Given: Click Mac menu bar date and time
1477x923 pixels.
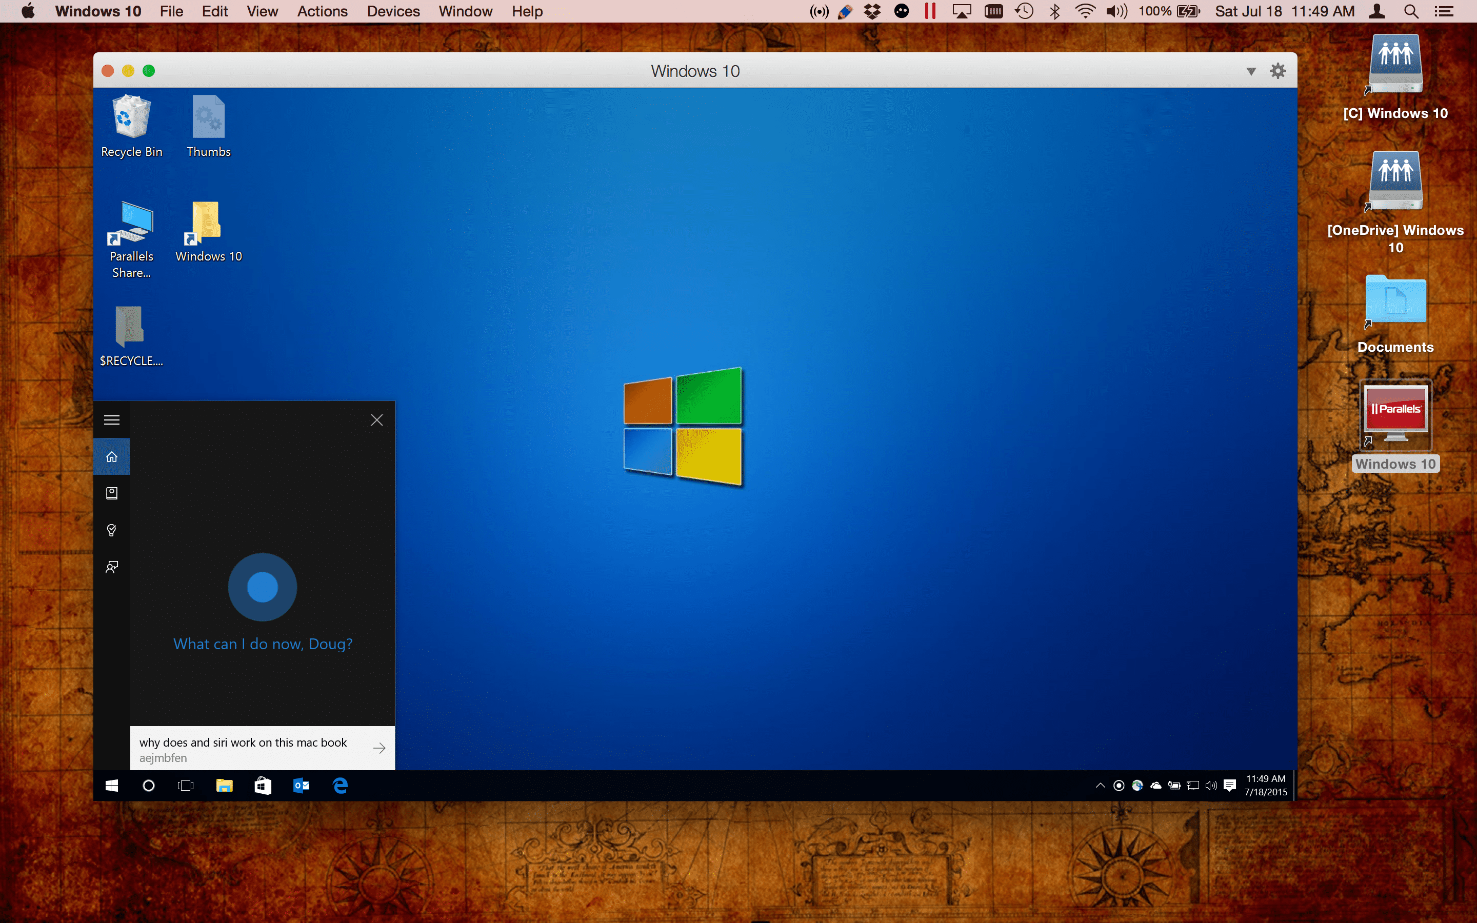Looking at the screenshot, I should (1285, 11).
